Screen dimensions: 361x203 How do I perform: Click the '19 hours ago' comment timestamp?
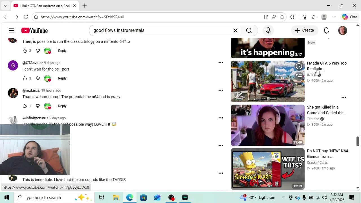[x=51, y=91]
